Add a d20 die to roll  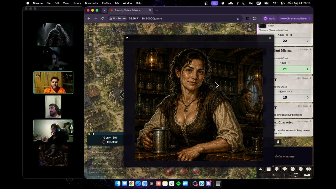pyautogui.click(x=301, y=169)
